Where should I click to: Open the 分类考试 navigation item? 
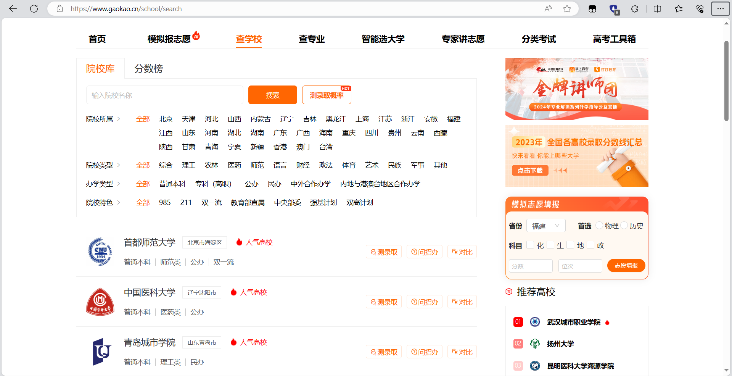pyautogui.click(x=539, y=39)
